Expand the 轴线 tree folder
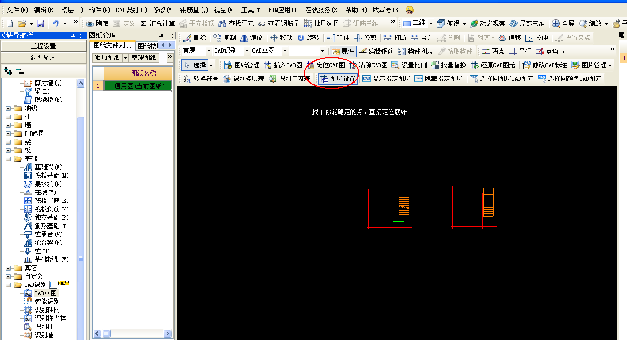Screen dimensions: 627x340 coord(8,108)
